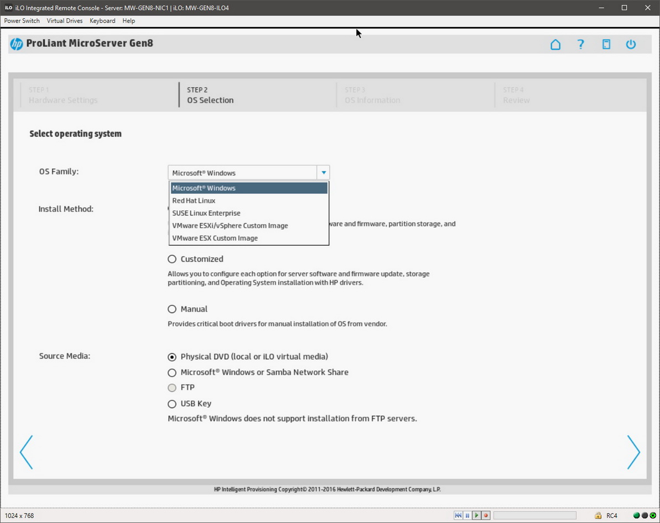Select Physical DVD source media

tap(172, 357)
